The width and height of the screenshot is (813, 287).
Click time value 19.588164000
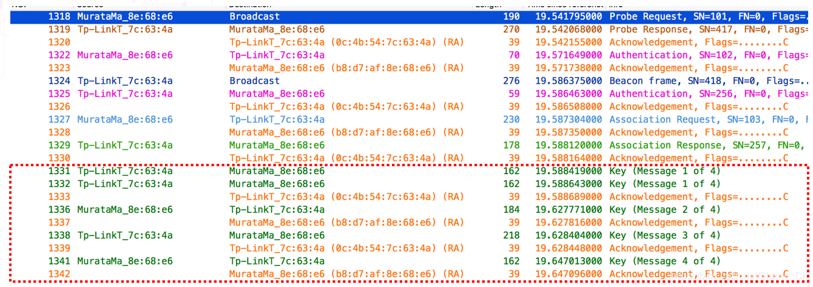[x=569, y=158]
